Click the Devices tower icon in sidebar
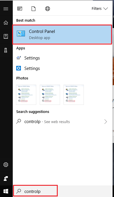 point(6,50)
